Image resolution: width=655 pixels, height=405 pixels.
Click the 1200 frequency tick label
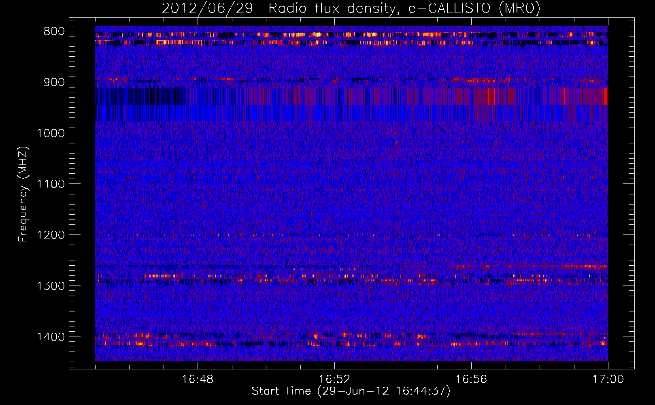pyautogui.click(x=51, y=235)
